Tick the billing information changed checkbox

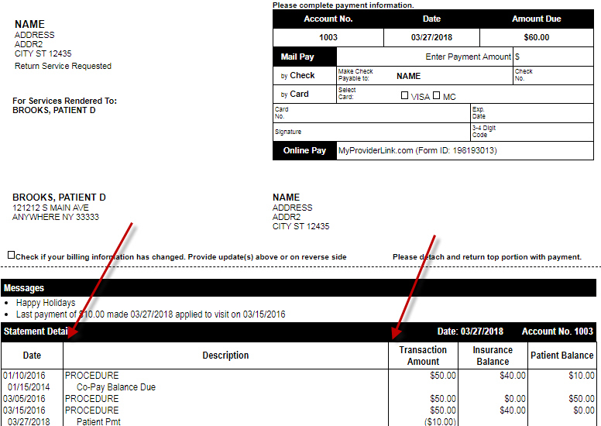(x=11, y=255)
